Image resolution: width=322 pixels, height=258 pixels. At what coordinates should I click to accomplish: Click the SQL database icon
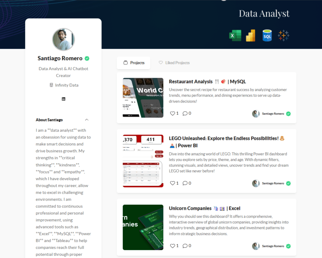point(267,36)
